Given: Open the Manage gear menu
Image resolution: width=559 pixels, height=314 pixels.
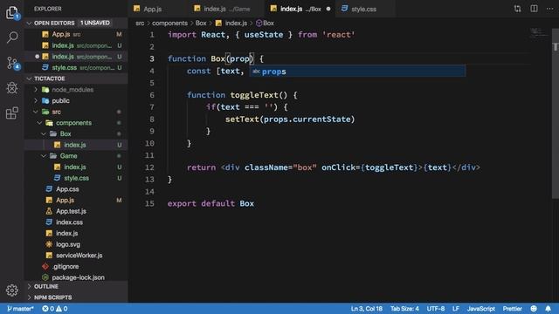Looking at the screenshot, I should tap(12, 290).
